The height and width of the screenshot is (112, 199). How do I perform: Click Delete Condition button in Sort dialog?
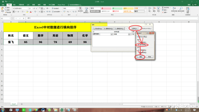click(x=108, y=28)
